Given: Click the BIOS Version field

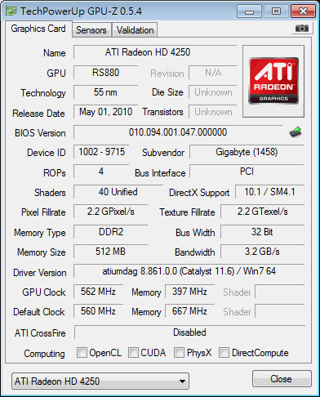Looking at the screenshot, I should (x=178, y=132).
